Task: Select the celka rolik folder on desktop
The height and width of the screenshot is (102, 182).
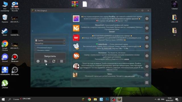Action: [174, 18]
